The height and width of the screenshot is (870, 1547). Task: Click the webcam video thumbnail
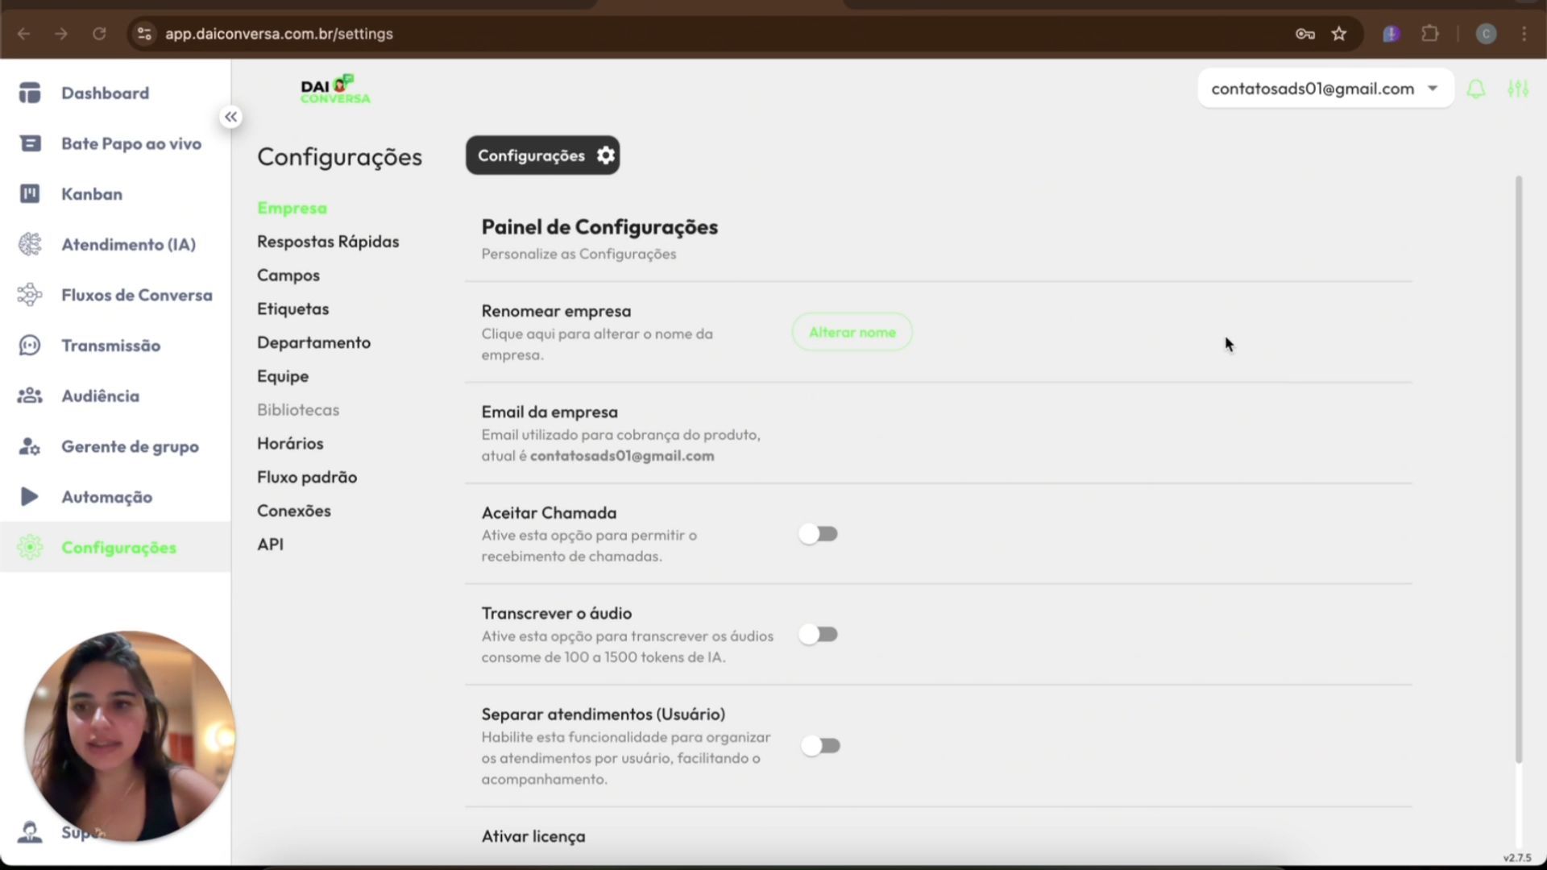coord(129,736)
